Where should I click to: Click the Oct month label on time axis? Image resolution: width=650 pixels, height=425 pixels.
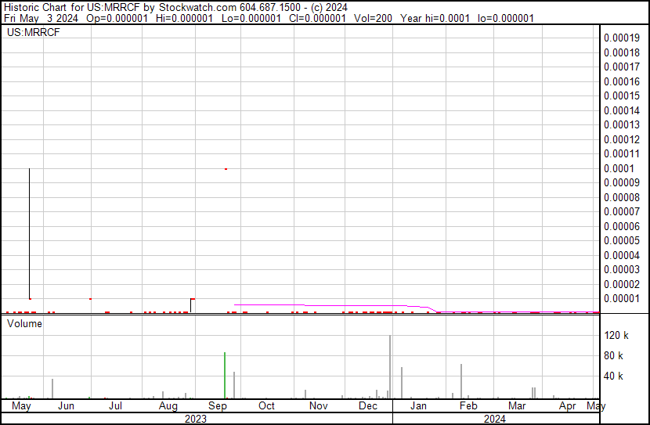pyautogui.click(x=266, y=405)
